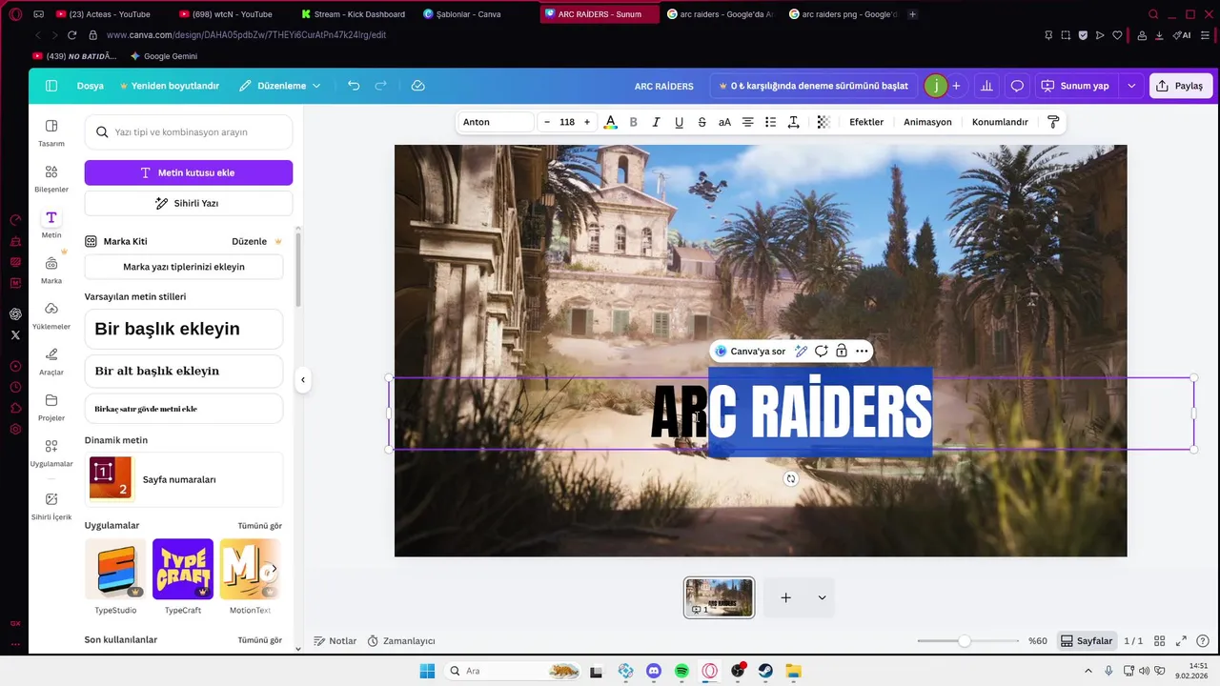Open more options three-dot menu on text
This screenshot has height=686, width=1220.
pyautogui.click(x=862, y=352)
